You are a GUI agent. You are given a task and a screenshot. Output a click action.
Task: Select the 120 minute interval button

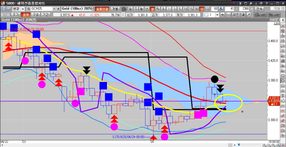pos(207,9)
